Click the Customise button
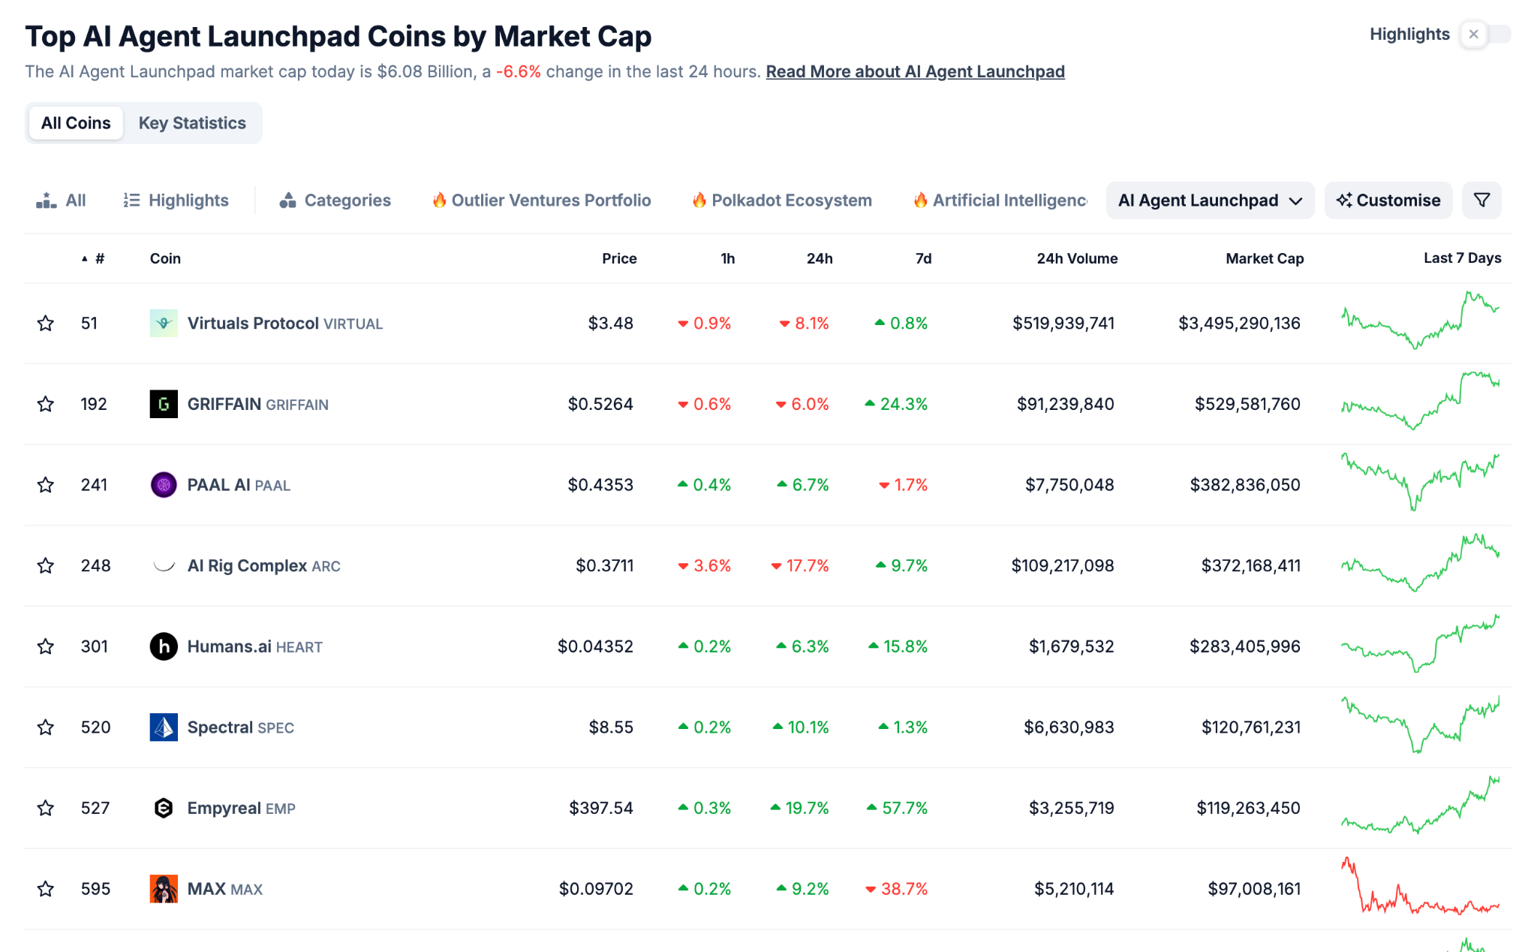Screen dimensions: 1537x952 coord(1388,200)
